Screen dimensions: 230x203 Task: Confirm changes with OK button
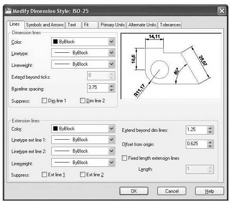(134, 191)
